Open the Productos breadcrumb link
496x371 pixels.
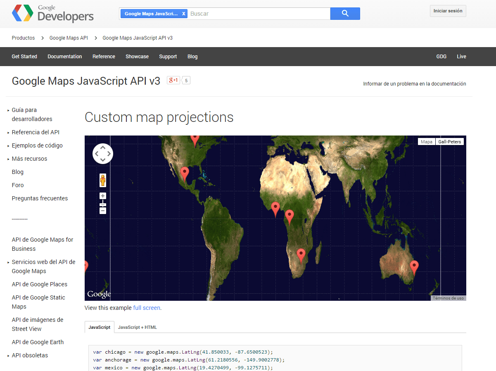[23, 38]
